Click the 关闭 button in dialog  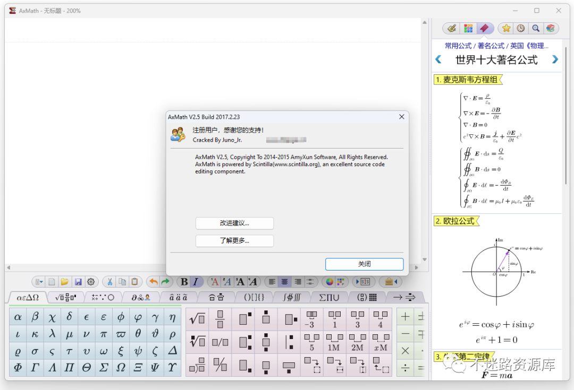click(x=364, y=264)
